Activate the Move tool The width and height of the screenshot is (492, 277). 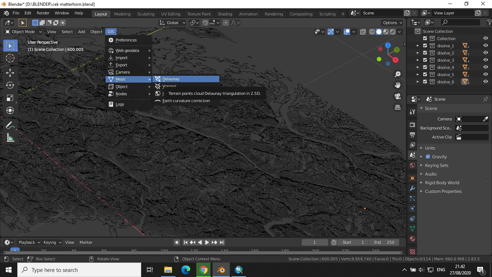[10, 72]
